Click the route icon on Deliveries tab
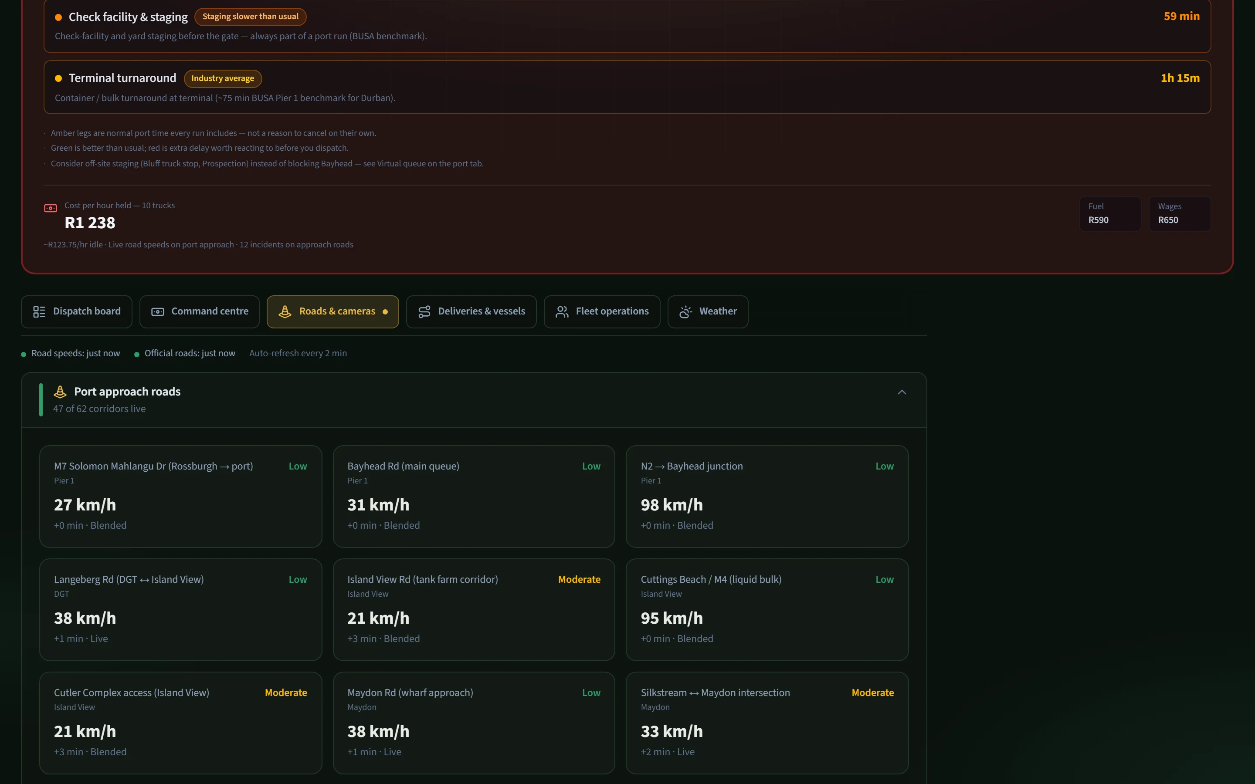The width and height of the screenshot is (1255, 784). point(424,311)
